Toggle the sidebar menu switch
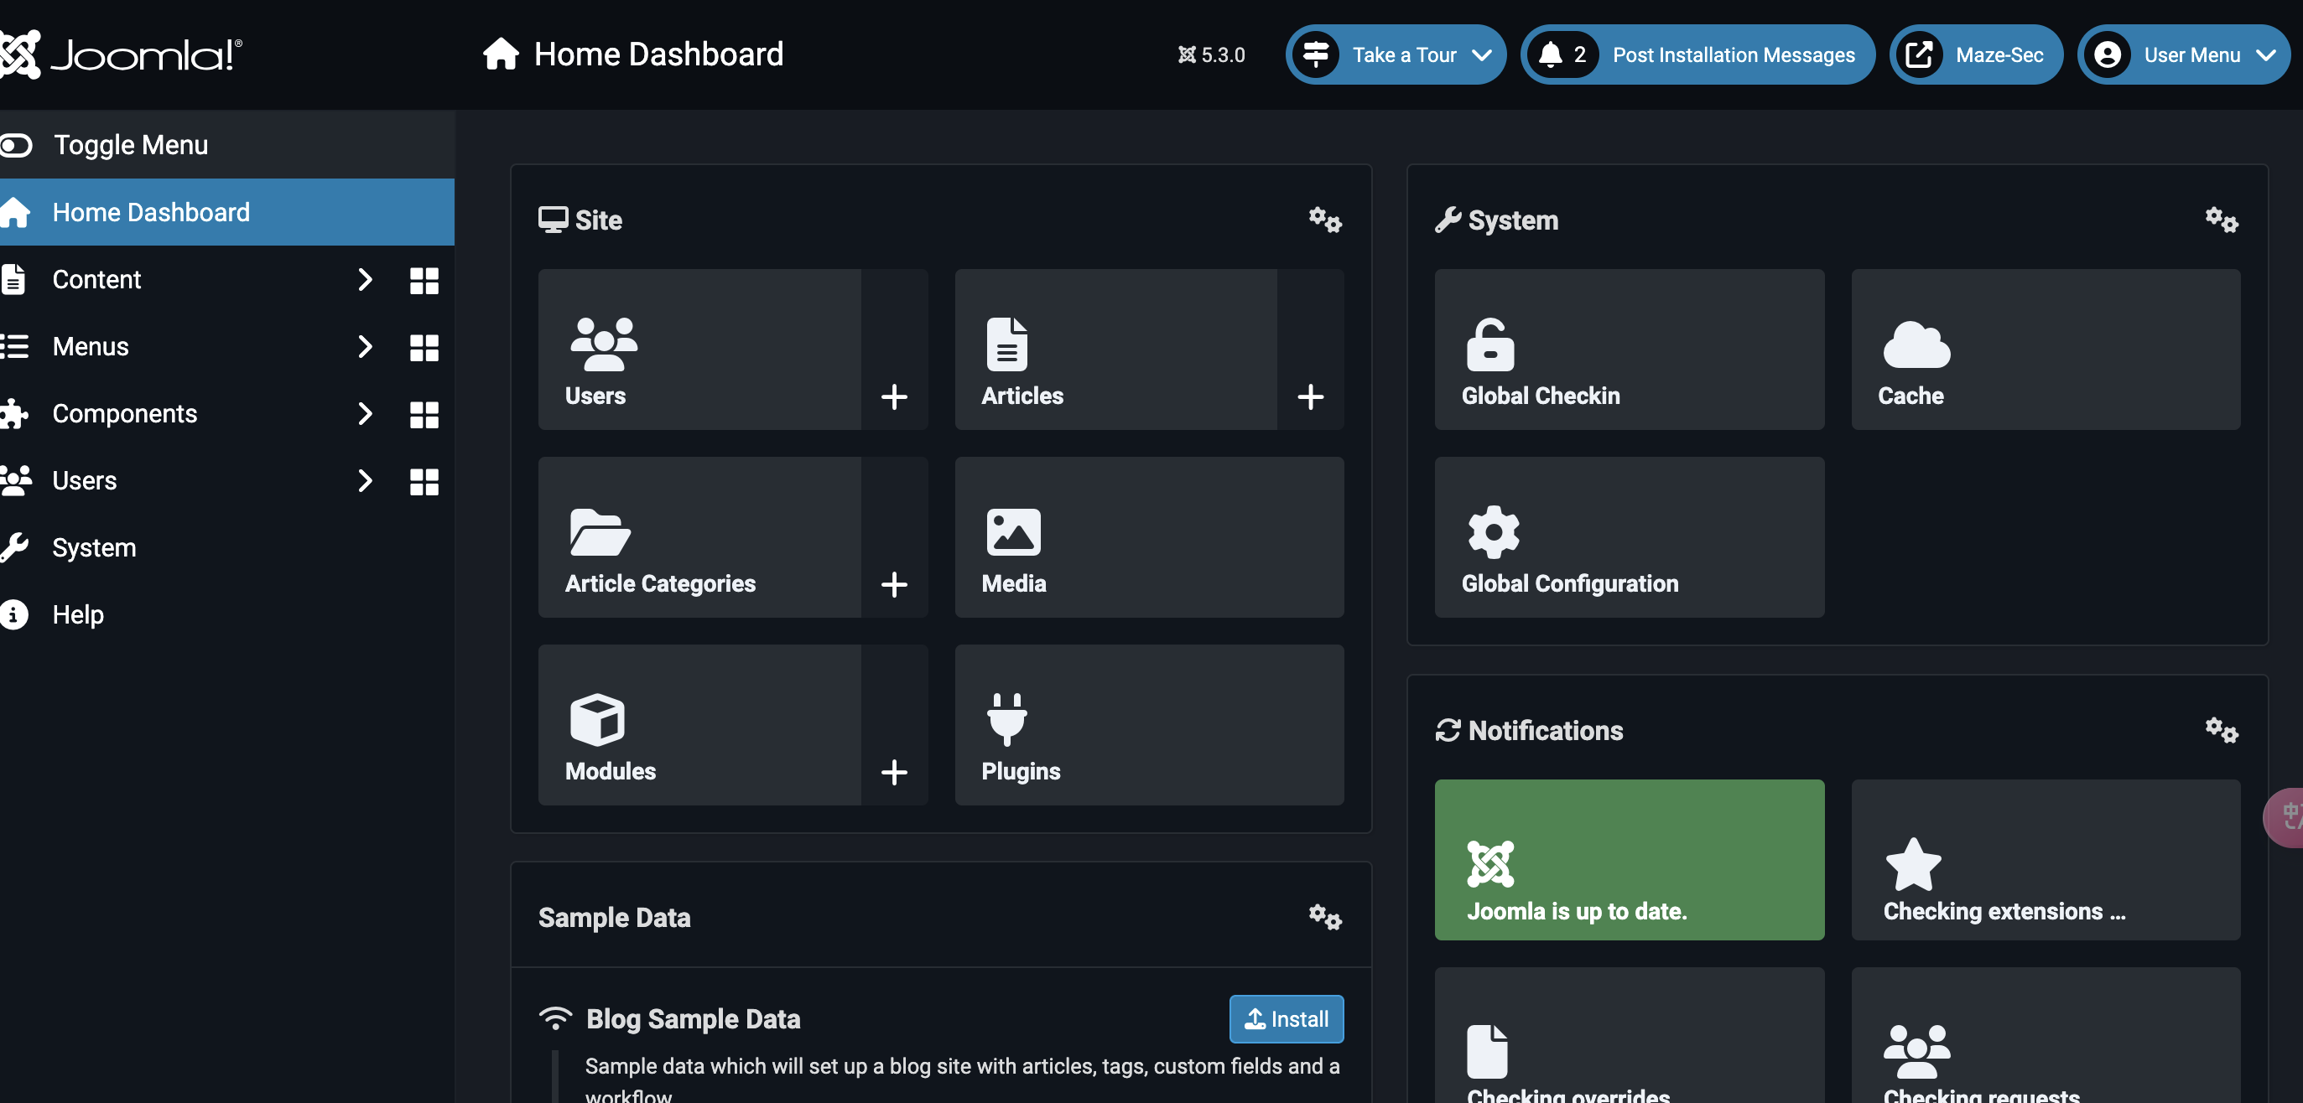 [16, 145]
